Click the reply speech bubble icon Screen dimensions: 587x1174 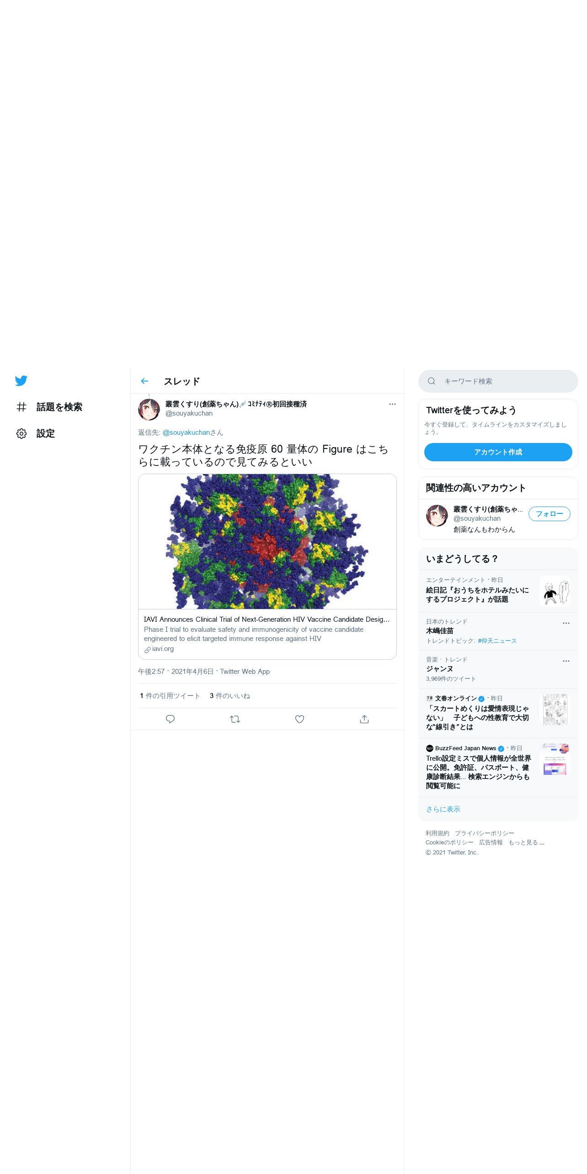point(170,719)
